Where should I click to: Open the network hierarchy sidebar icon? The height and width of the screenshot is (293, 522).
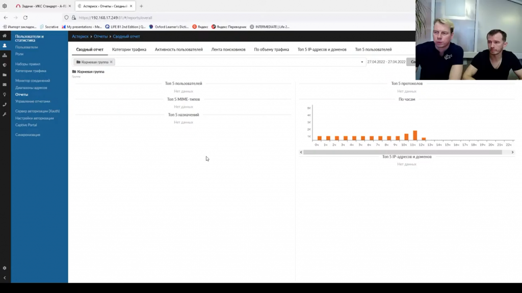tap(5, 55)
